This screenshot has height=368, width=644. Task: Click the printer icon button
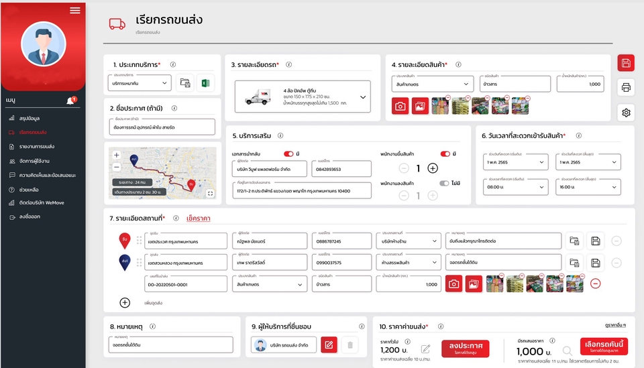tap(626, 87)
